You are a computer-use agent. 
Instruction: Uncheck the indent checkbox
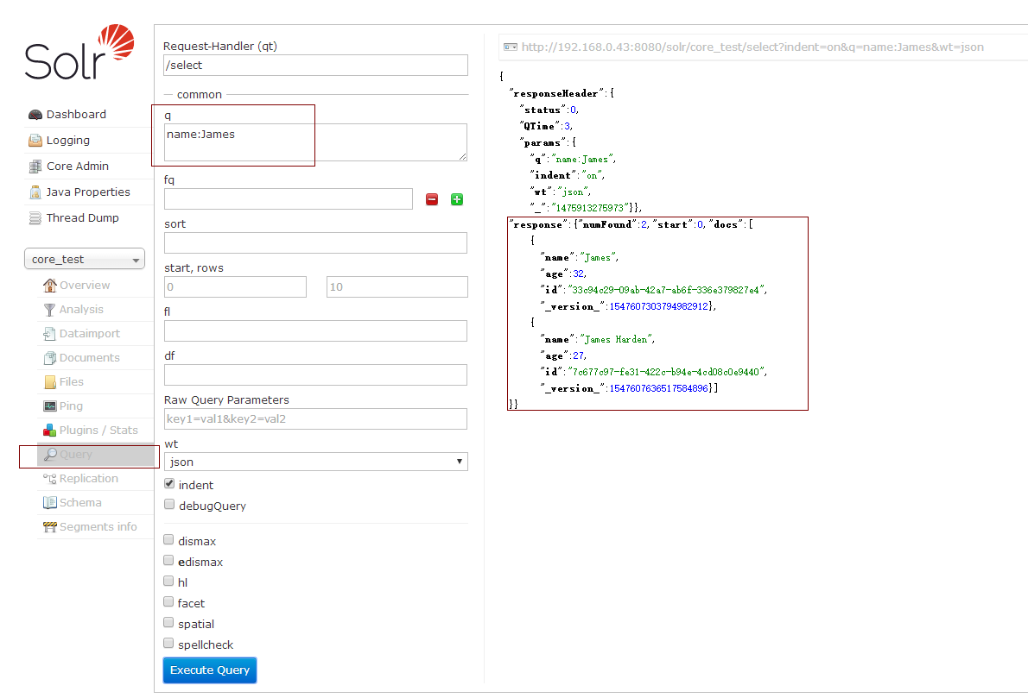coord(169,484)
